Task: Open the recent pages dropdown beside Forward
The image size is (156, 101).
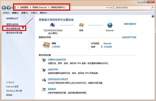Action: [x=12, y=8]
